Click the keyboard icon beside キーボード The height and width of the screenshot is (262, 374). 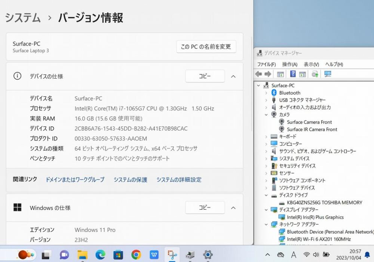point(274,136)
